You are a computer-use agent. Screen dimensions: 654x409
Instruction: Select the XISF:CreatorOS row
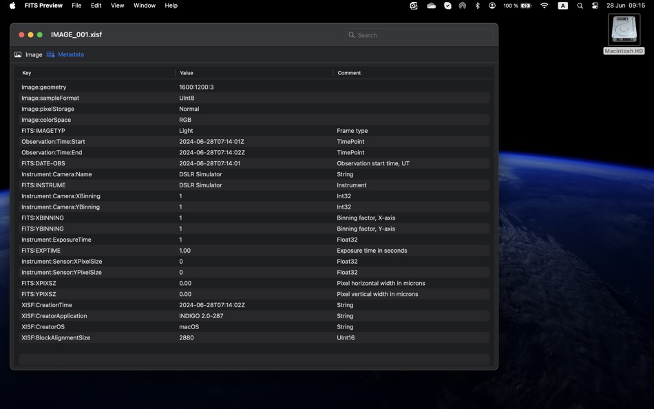[x=254, y=327]
